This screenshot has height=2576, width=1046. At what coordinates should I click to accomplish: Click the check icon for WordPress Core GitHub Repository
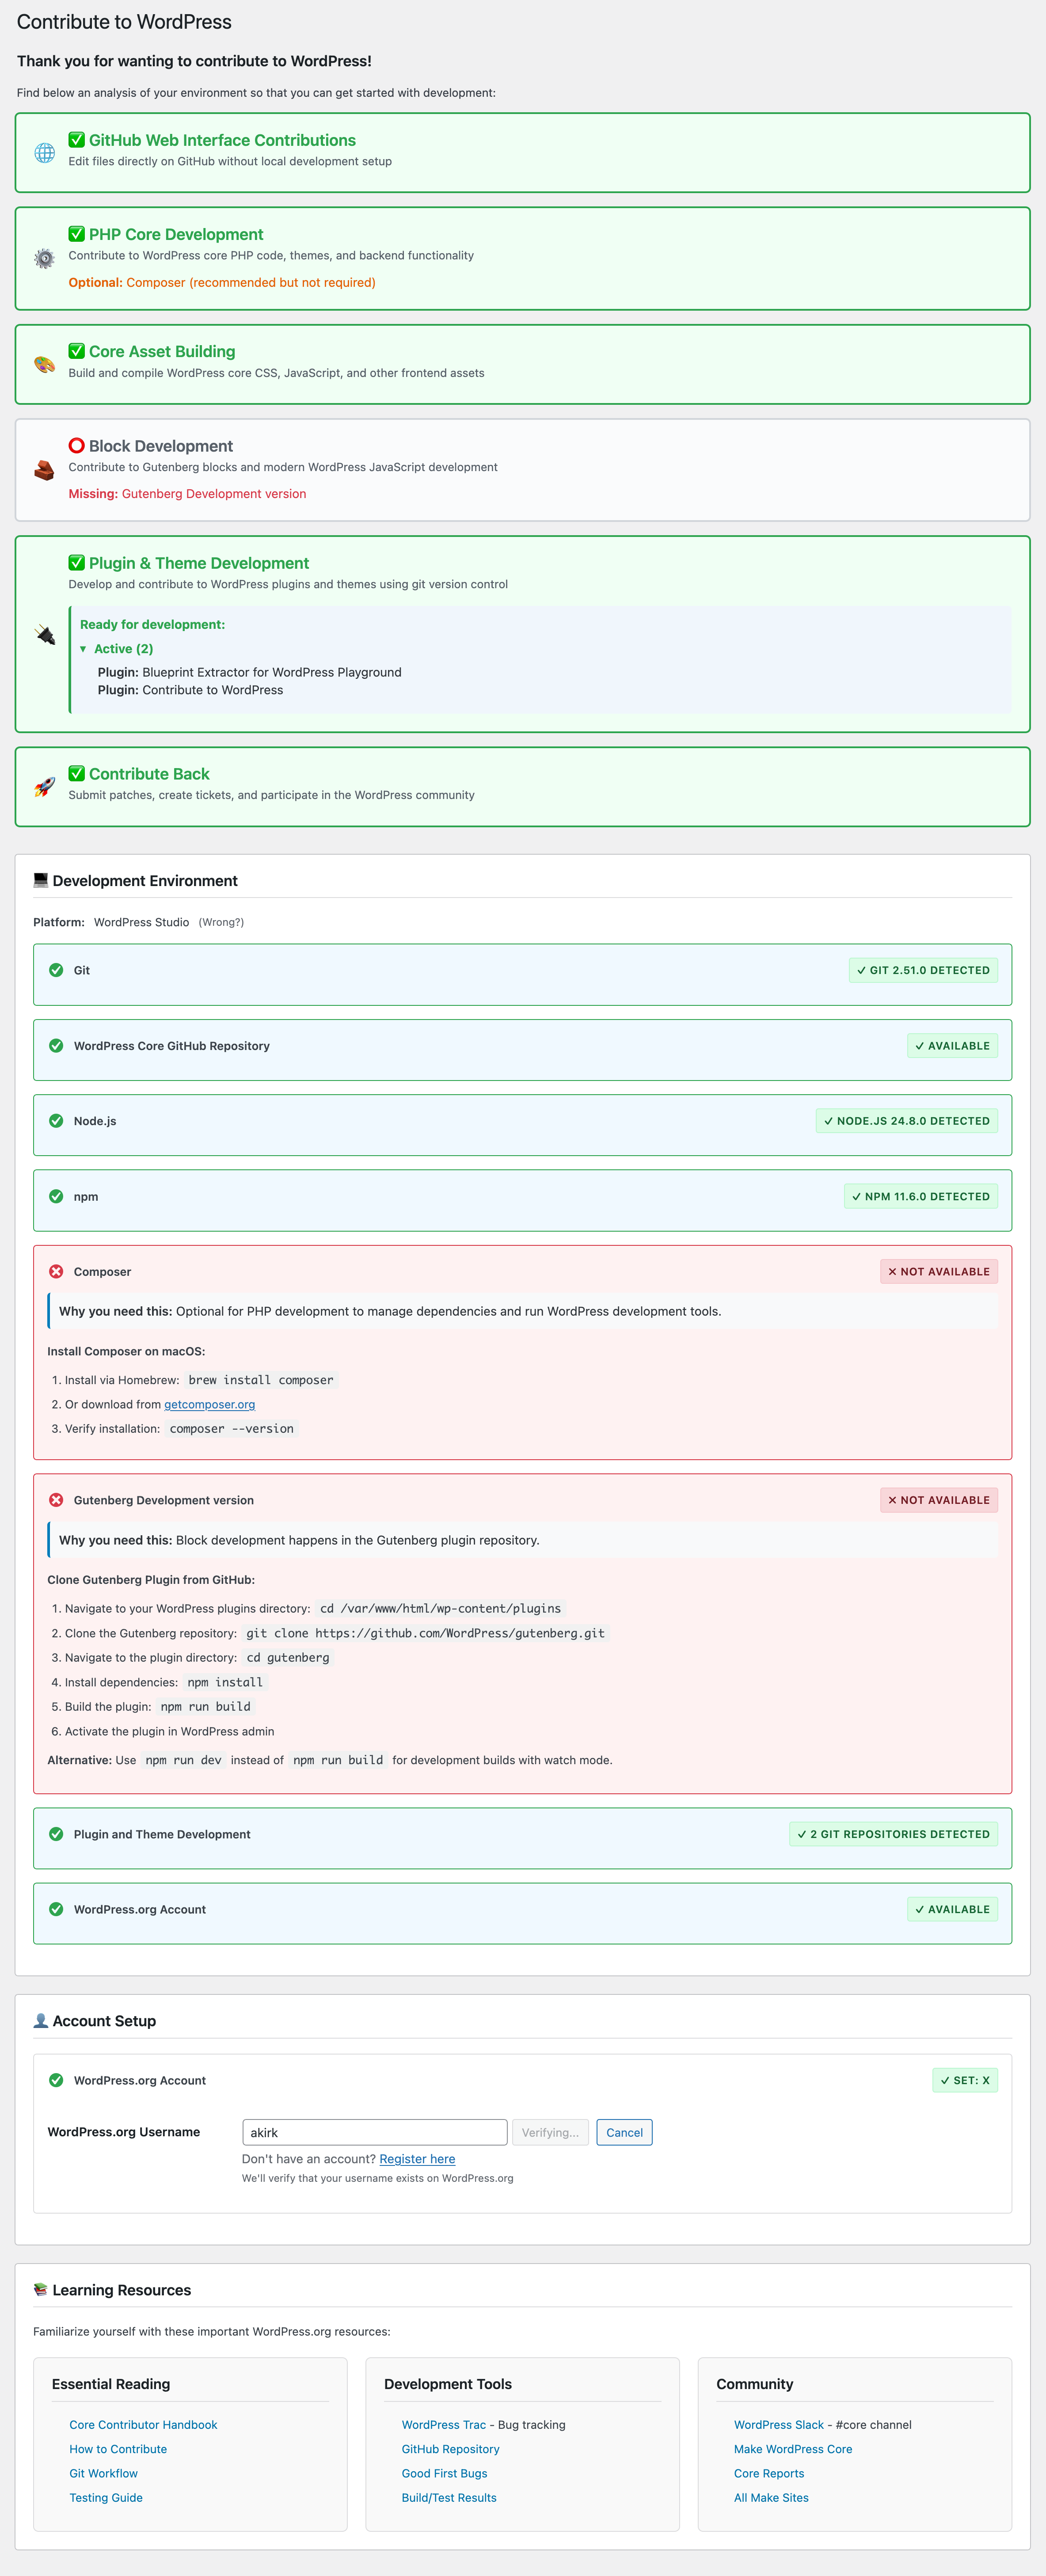(x=56, y=1046)
